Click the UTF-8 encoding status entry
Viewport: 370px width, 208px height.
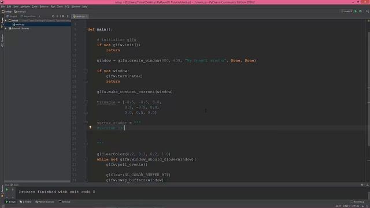(x=356, y=206)
